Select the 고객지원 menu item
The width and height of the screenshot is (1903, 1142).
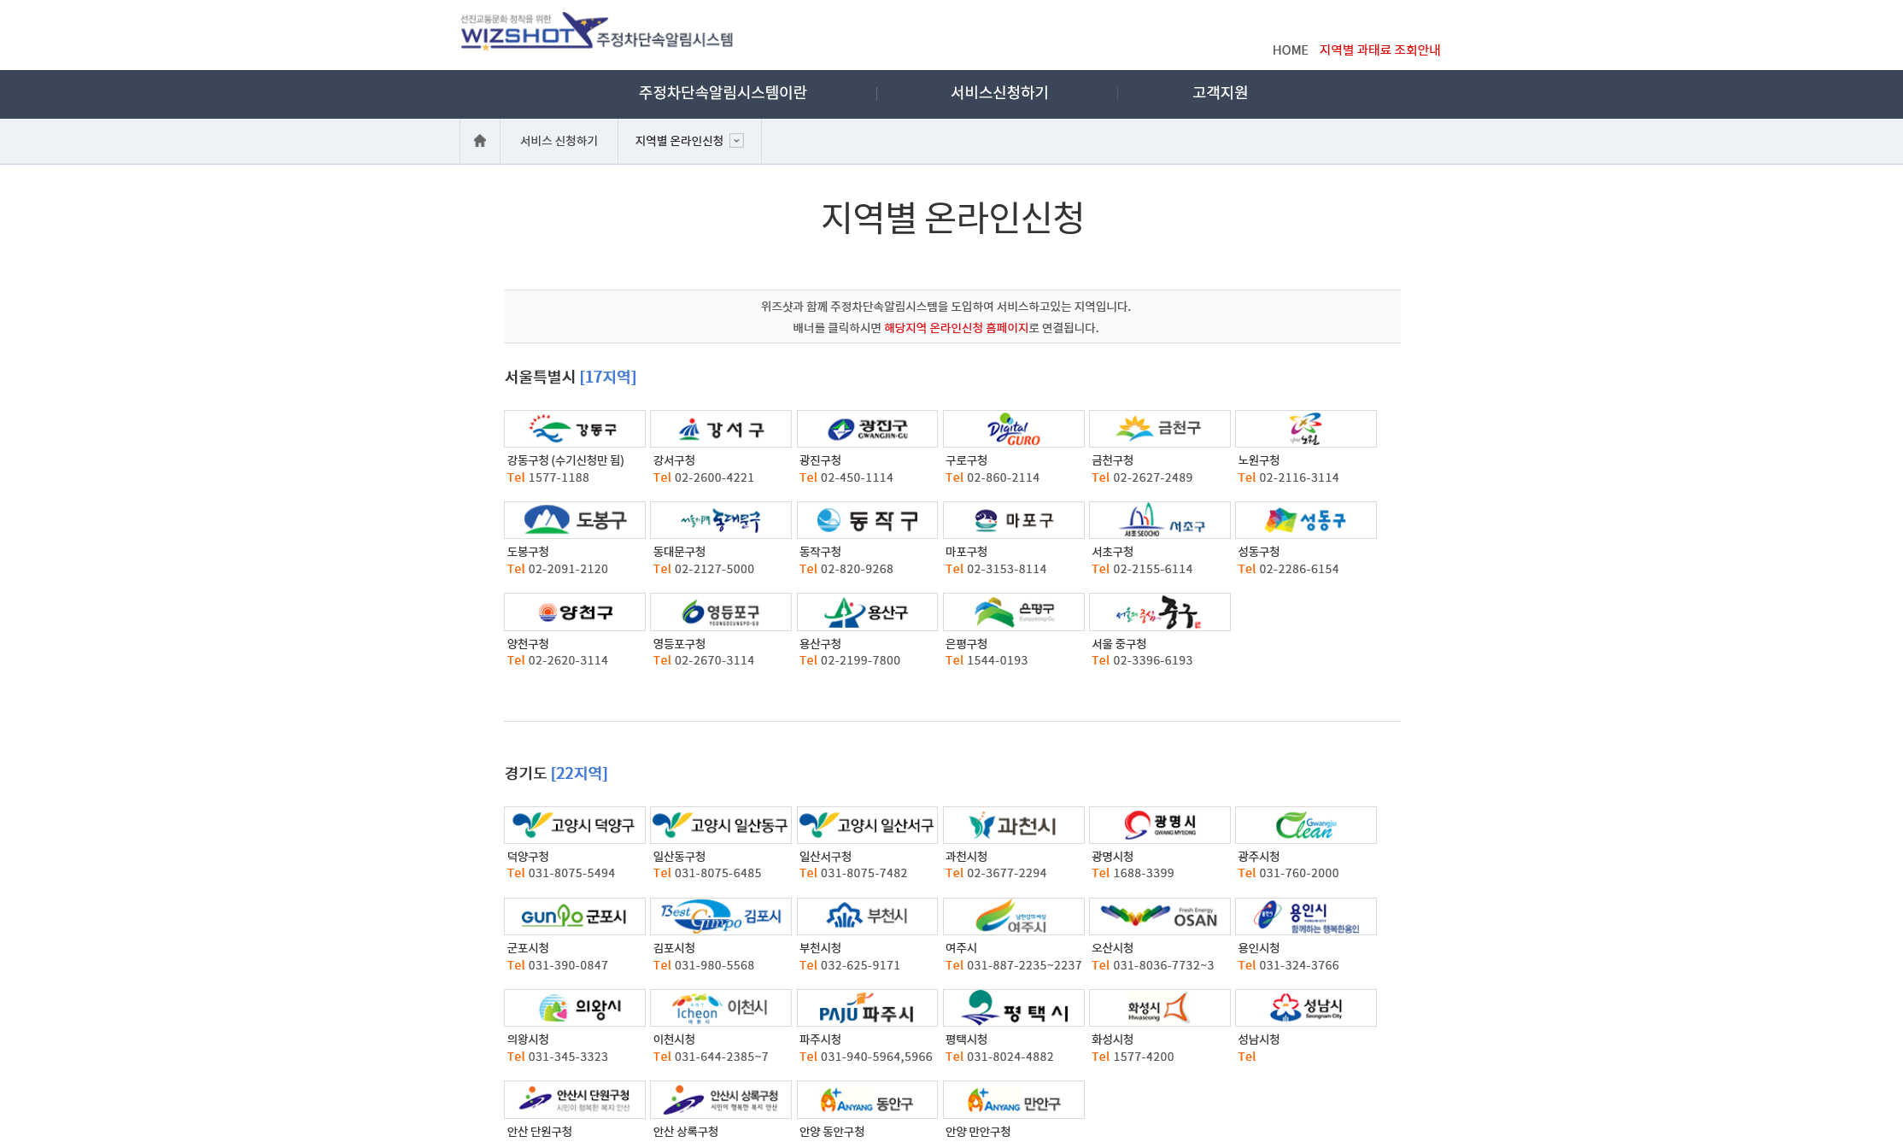coord(1220,92)
